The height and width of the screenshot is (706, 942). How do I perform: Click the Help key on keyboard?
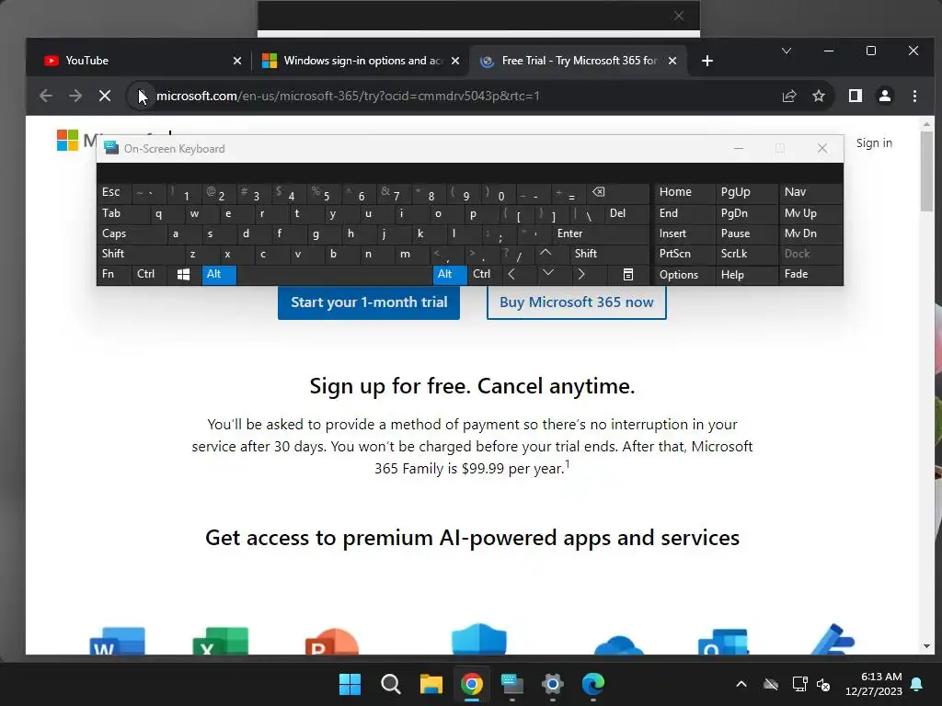pyautogui.click(x=745, y=274)
